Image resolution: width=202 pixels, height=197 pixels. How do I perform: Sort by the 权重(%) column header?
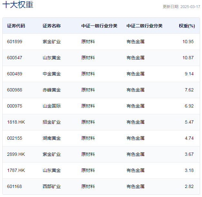[187, 26]
